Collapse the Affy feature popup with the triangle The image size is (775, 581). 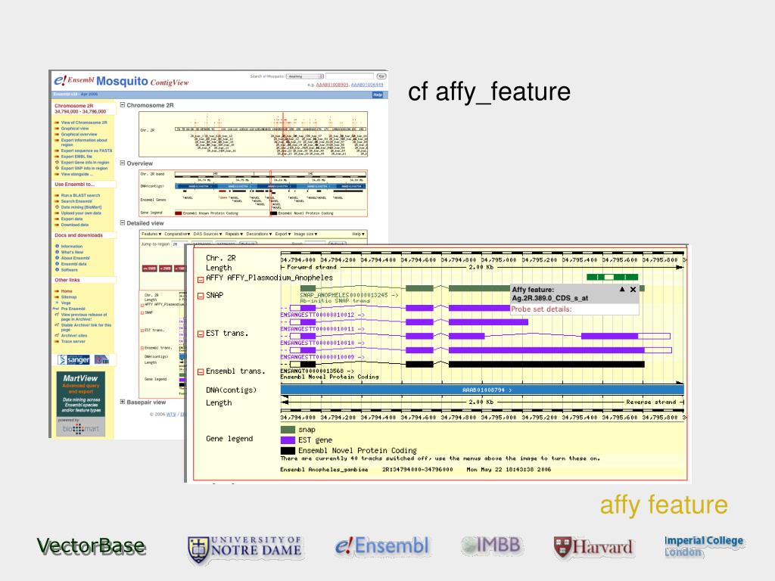pos(622,290)
